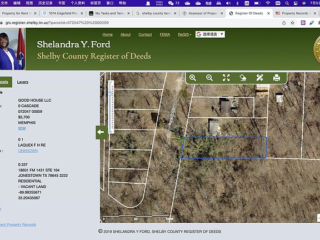The image size is (320, 240).
Task: Open Control Center in menu bar
Action: coord(296,3)
